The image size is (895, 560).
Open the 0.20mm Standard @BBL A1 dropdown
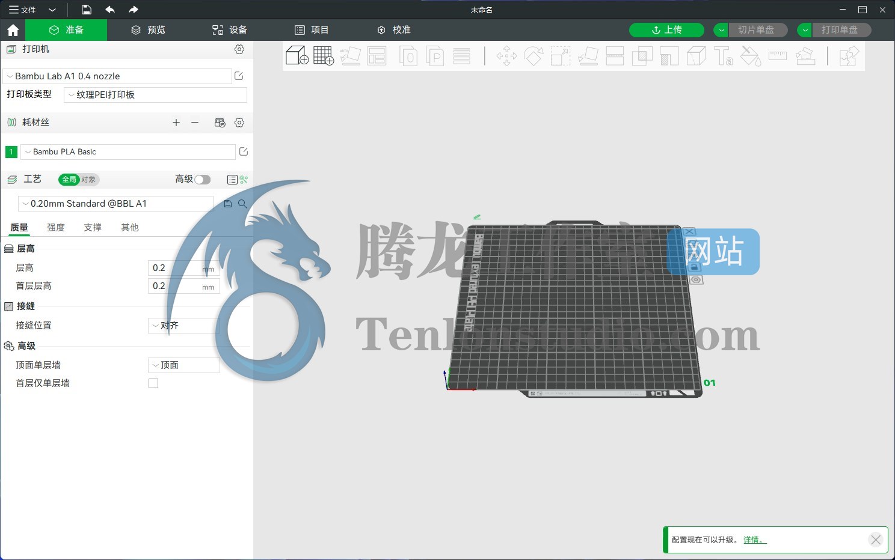115,204
